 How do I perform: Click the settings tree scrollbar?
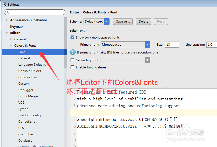point(66,43)
